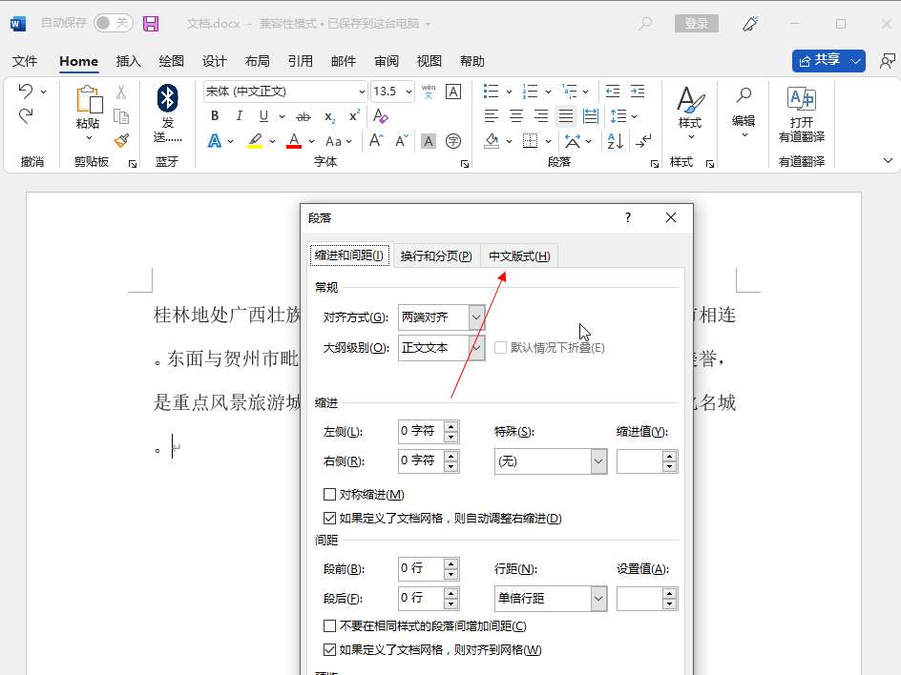Image resolution: width=901 pixels, height=675 pixels.
Task: Click the left indent (左侧) input field
Action: pyautogui.click(x=421, y=432)
